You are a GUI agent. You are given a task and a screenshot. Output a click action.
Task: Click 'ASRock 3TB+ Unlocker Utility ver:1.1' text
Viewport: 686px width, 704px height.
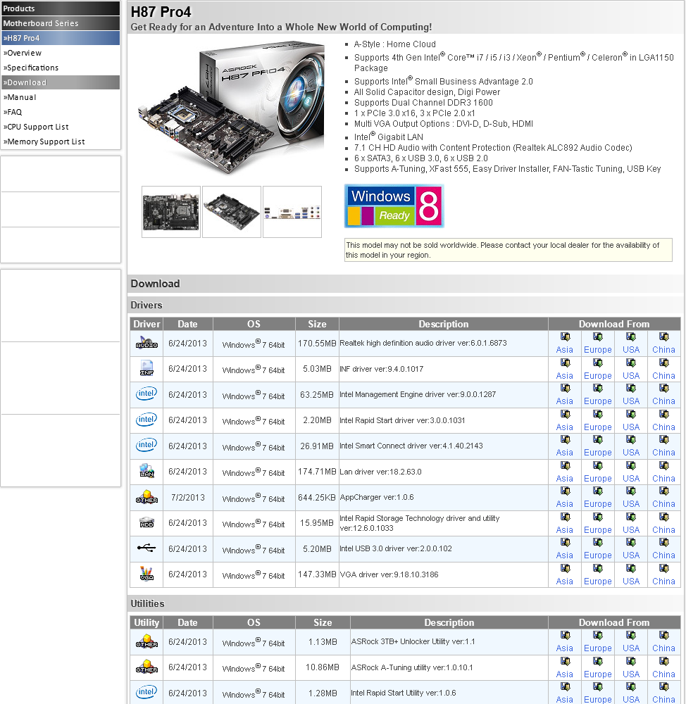(413, 641)
